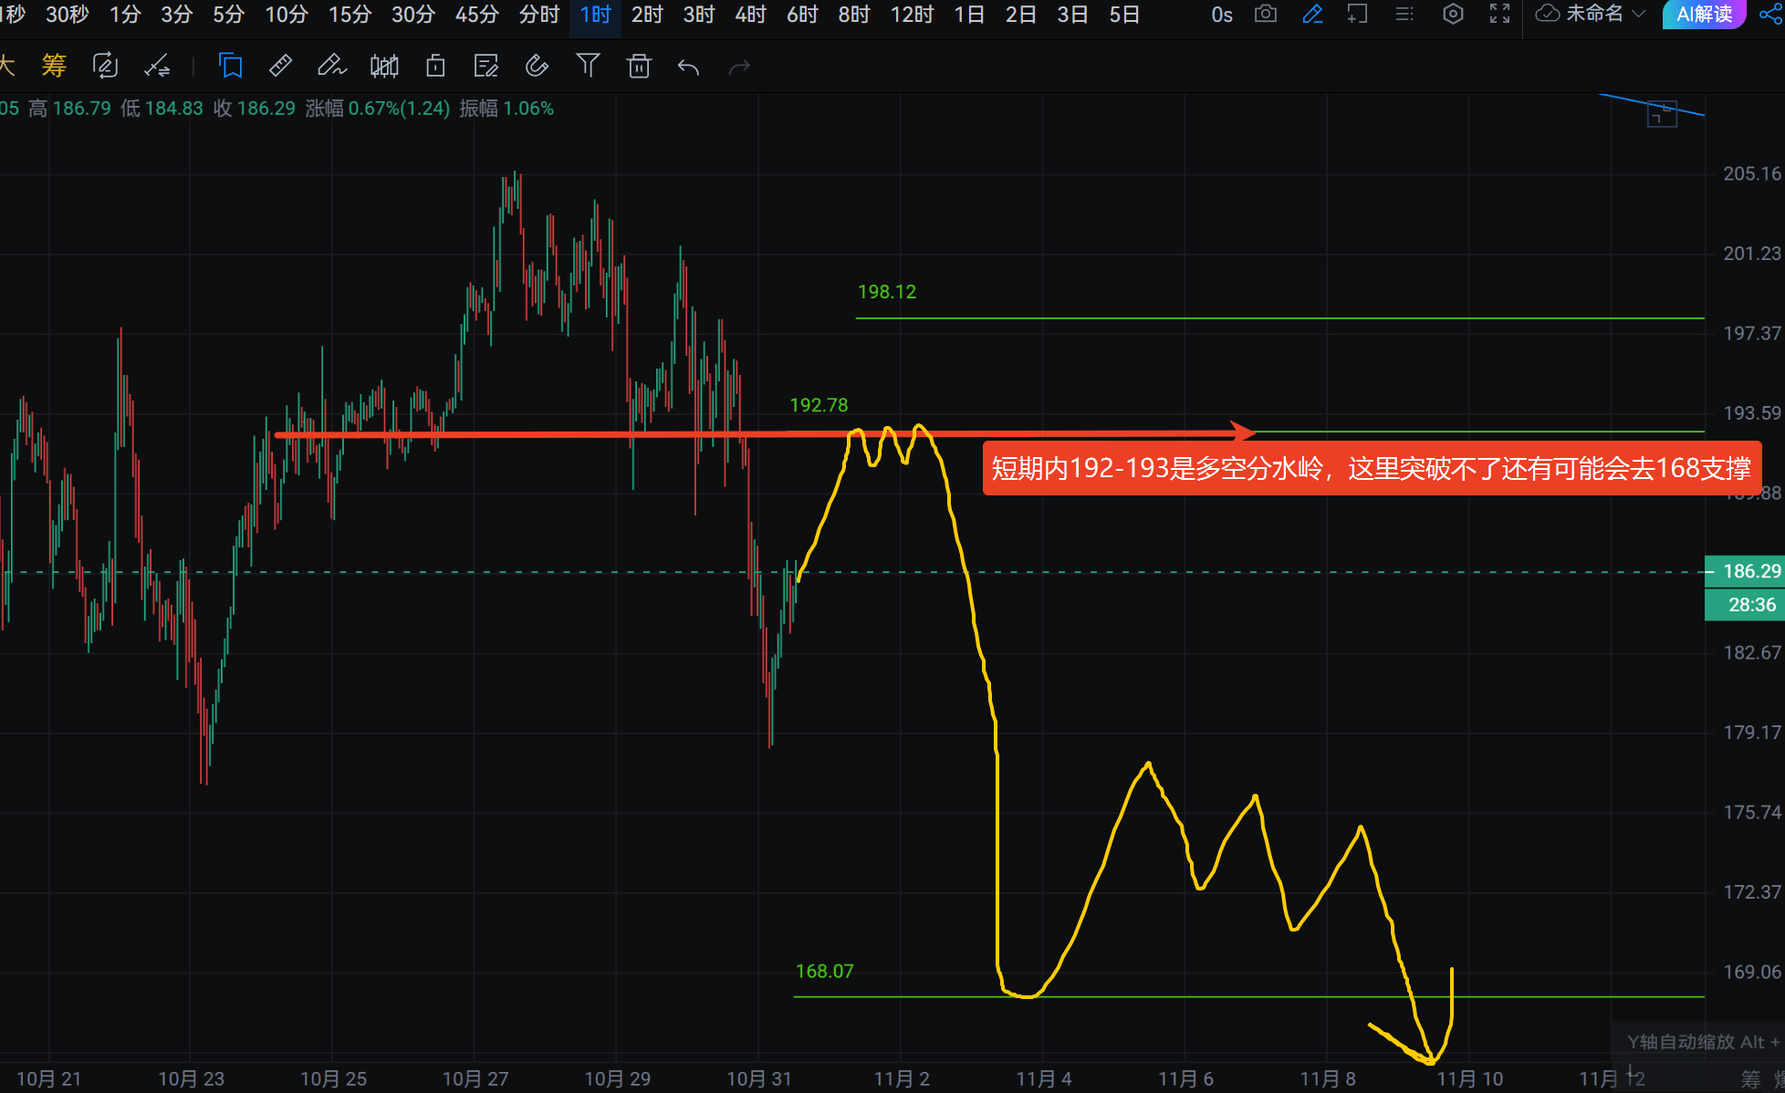Enter fullscreen with the expand icon
The width and height of the screenshot is (1785, 1093).
(1499, 15)
